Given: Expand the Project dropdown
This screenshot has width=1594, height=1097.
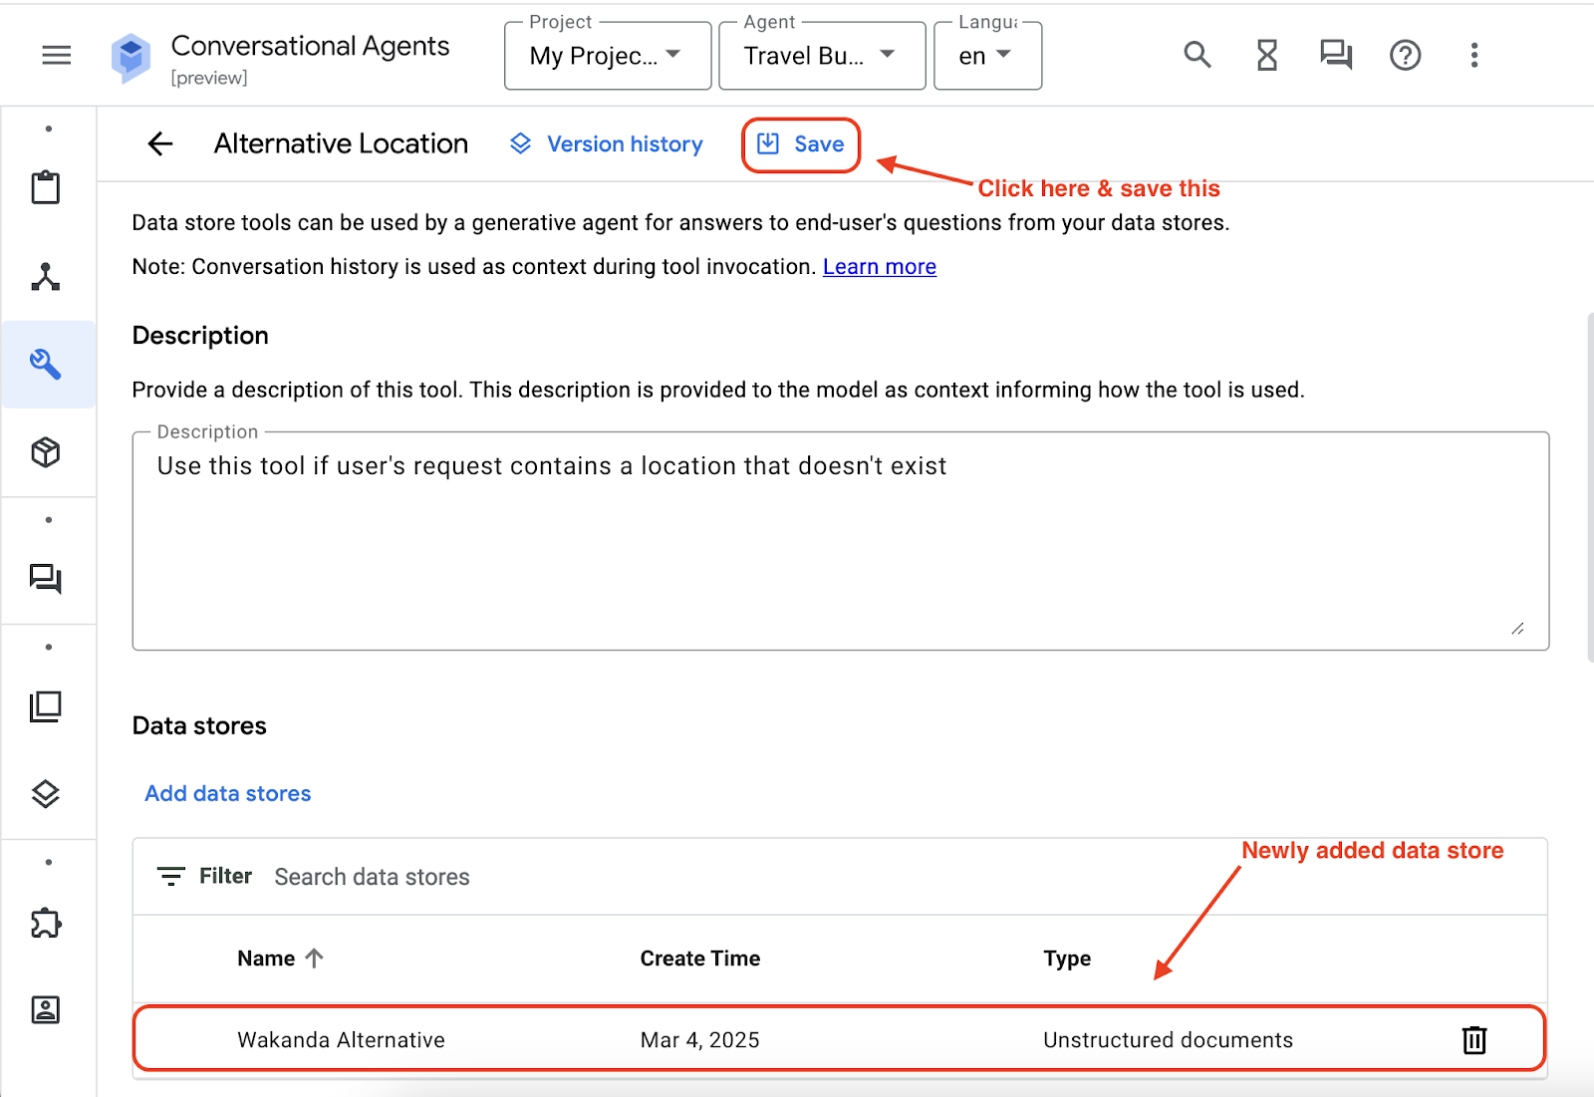Looking at the screenshot, I should 607,57.
